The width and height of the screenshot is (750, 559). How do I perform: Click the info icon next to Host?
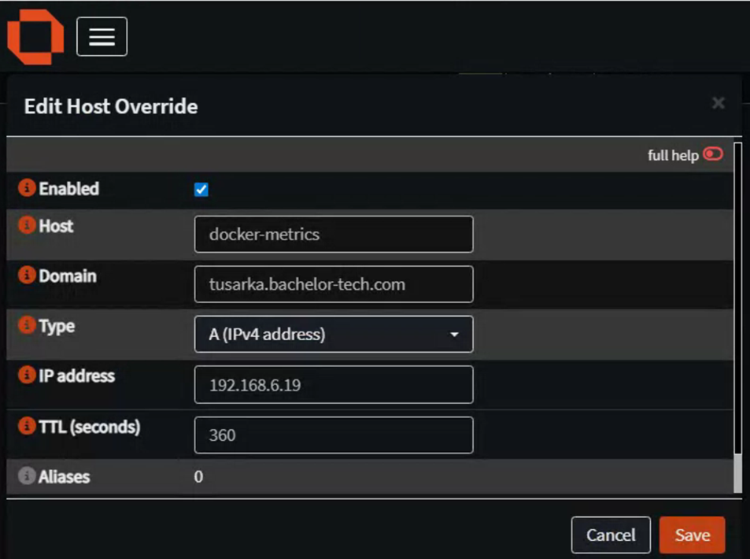27,226
